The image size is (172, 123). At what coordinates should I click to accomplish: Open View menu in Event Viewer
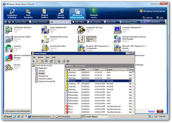pos(48,57)
